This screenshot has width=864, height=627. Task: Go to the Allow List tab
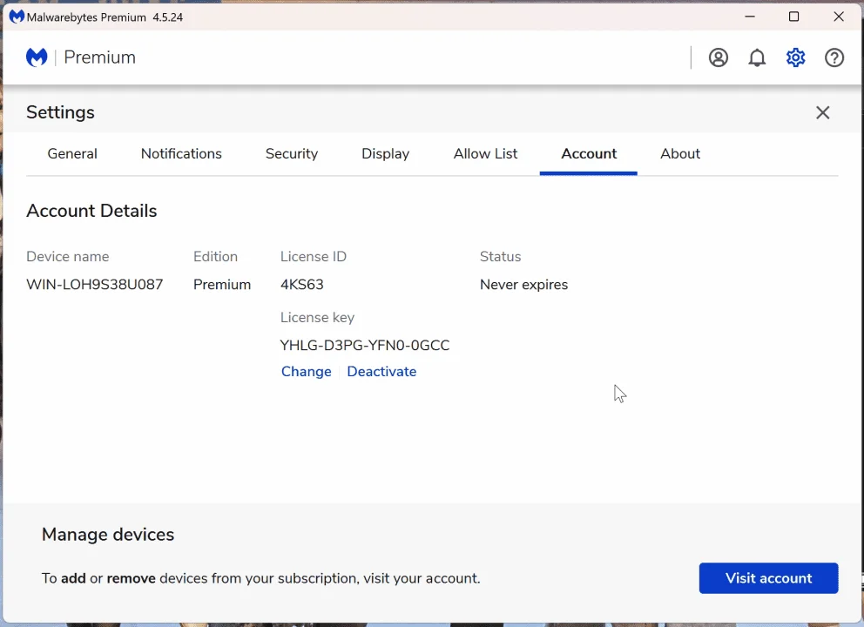click(x=485, y=154)
